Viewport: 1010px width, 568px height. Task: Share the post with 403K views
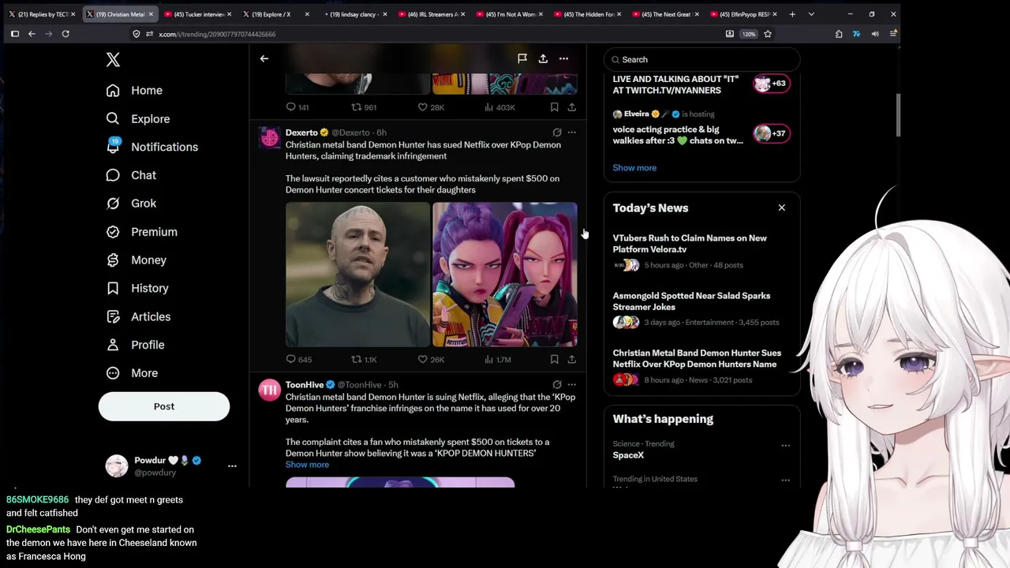tap(571, 107)
